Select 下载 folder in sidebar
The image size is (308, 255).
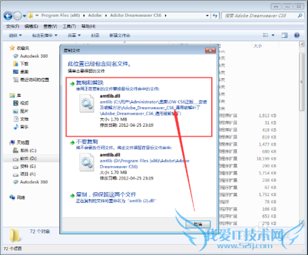click(21, 64)
